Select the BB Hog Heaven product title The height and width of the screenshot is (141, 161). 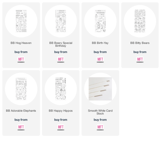click(21, 43)
